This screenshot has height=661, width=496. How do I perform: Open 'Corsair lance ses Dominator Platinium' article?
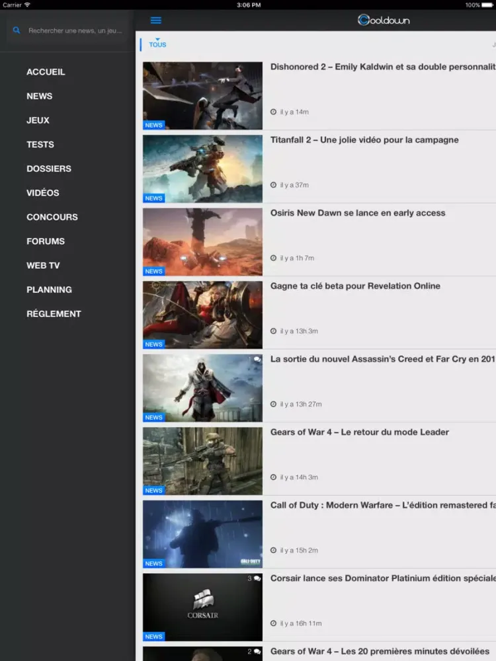(x=383, y=578)
